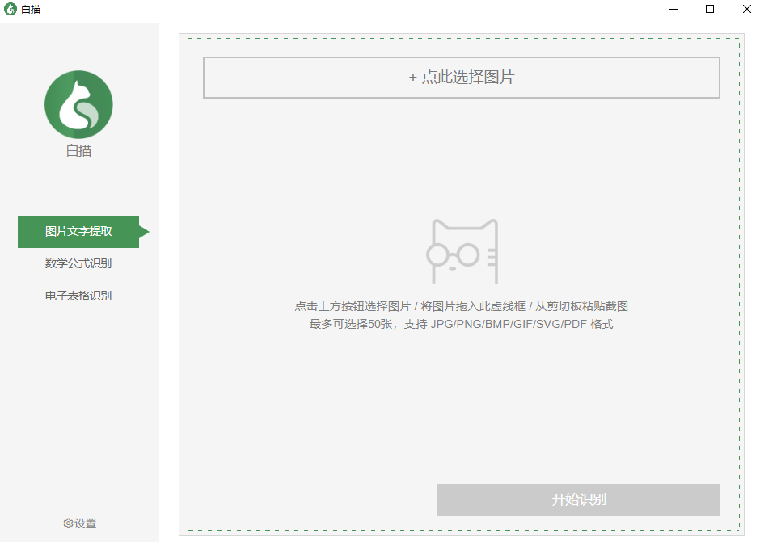The image size is (760, 542).
Task: Click the green Baimiao cat logo
Action: coord(78,105)
